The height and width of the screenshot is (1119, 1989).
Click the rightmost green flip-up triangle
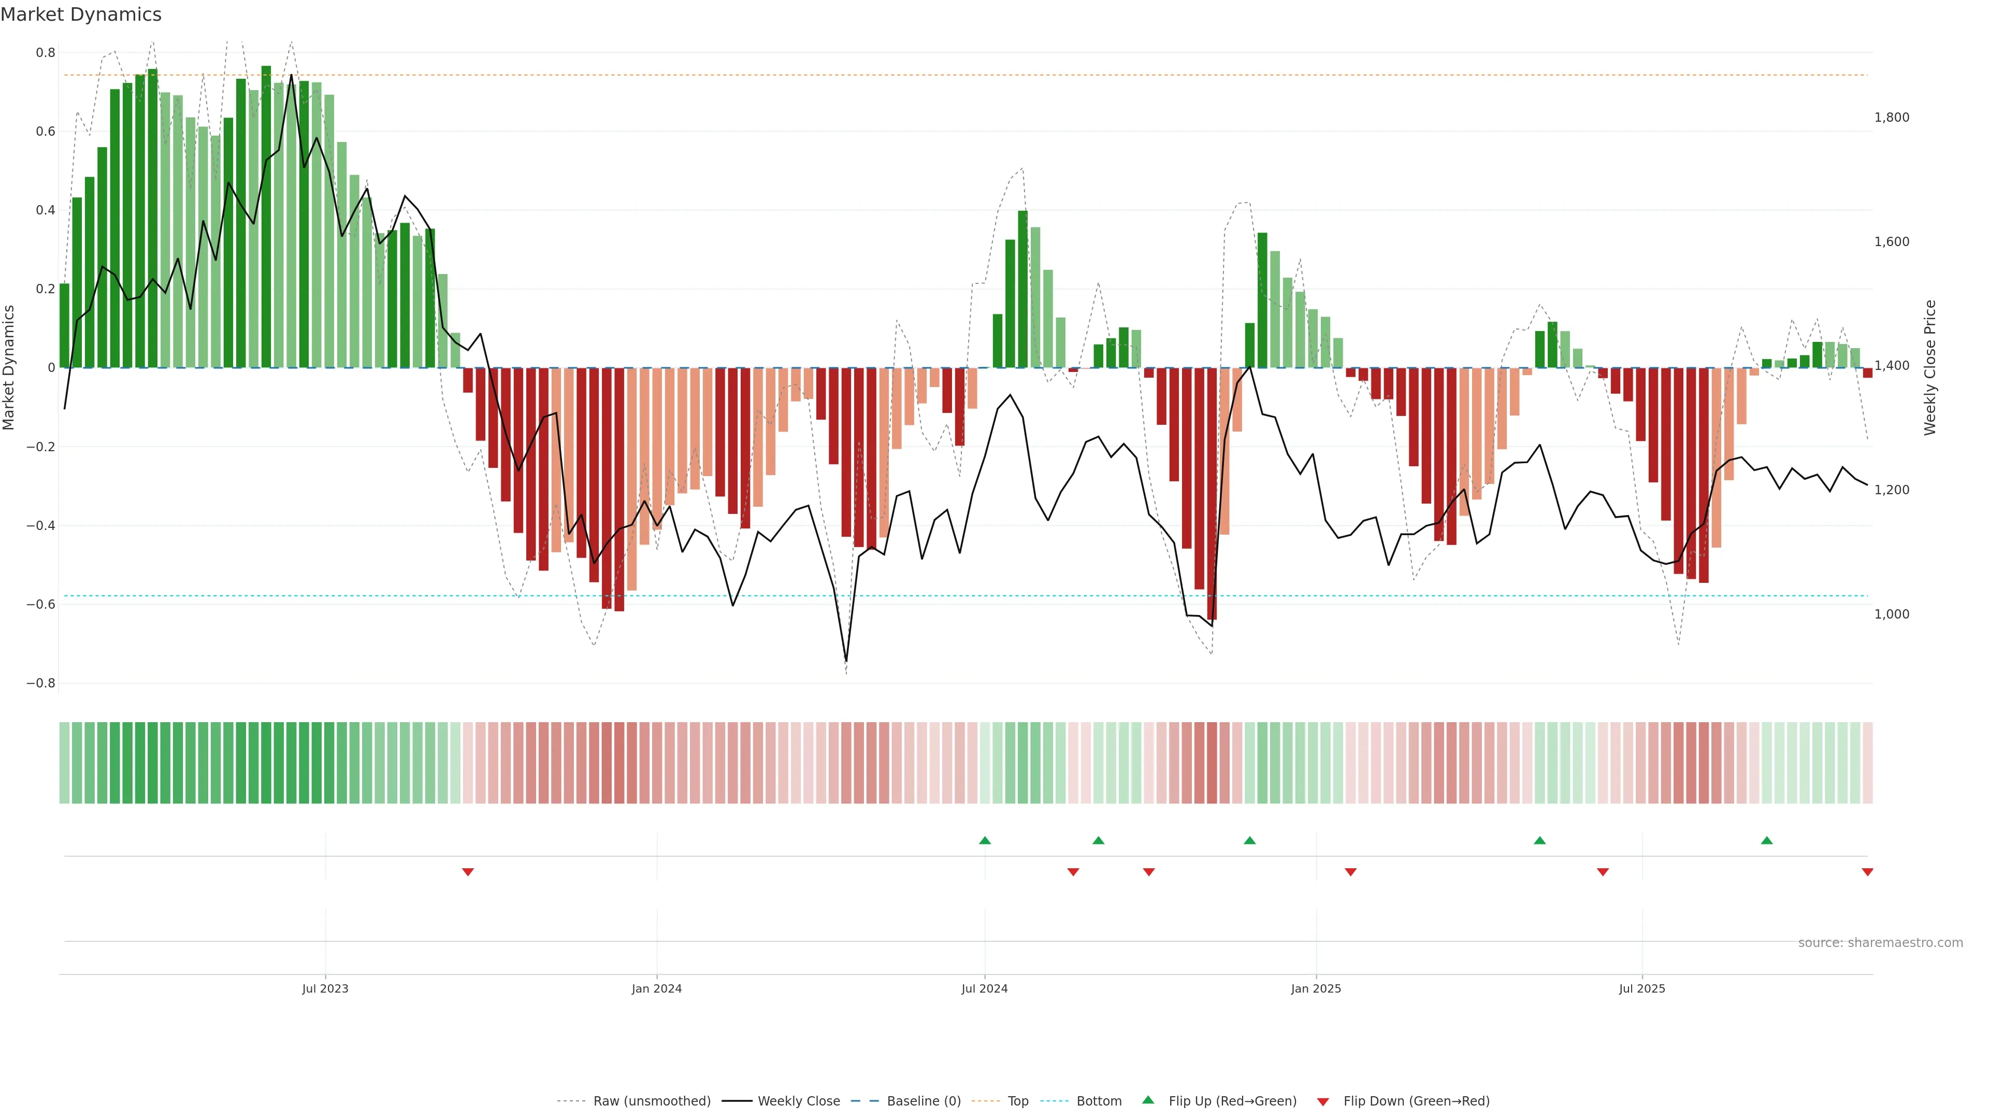1767,840
